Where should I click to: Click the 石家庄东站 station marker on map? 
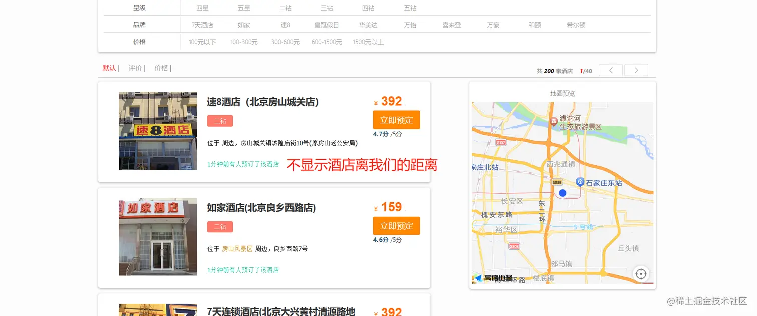click(x=581, y=182)
